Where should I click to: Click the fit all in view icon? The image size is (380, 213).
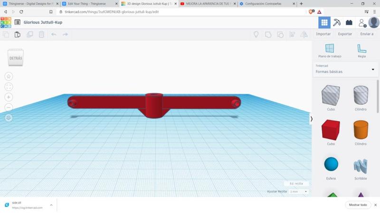[9, 87]
